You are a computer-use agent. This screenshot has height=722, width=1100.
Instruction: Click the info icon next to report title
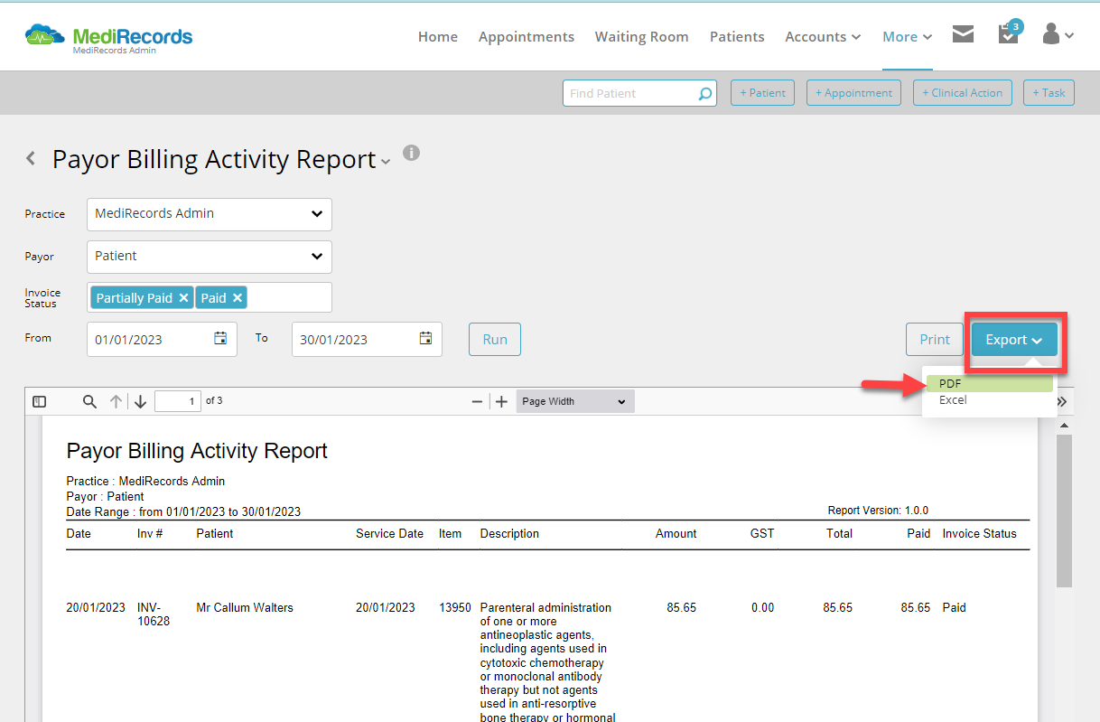(412, 153)
